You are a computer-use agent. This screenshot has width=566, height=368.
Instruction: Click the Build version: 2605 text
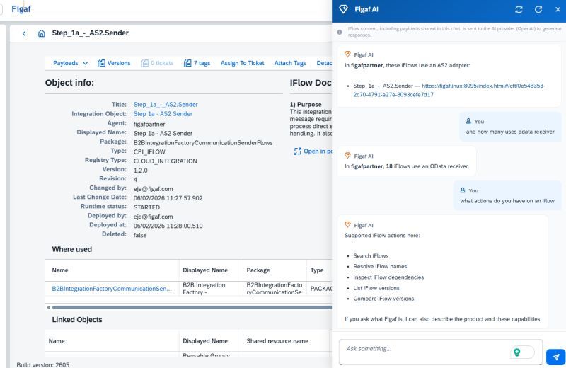pyautogui.click(x=43, y=364)
